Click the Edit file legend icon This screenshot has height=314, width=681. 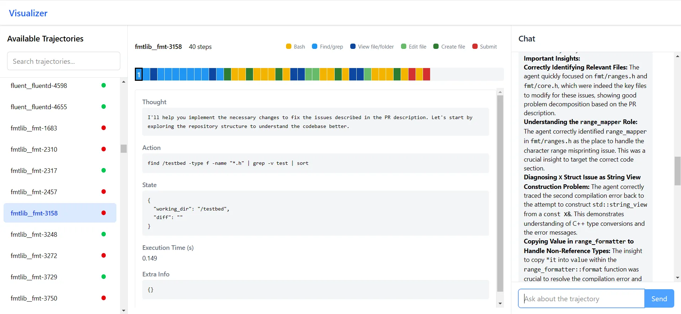coord(403,46)
